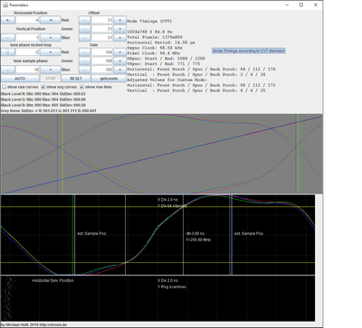Click 'Black Level R' statistics line

coord(43,94)
